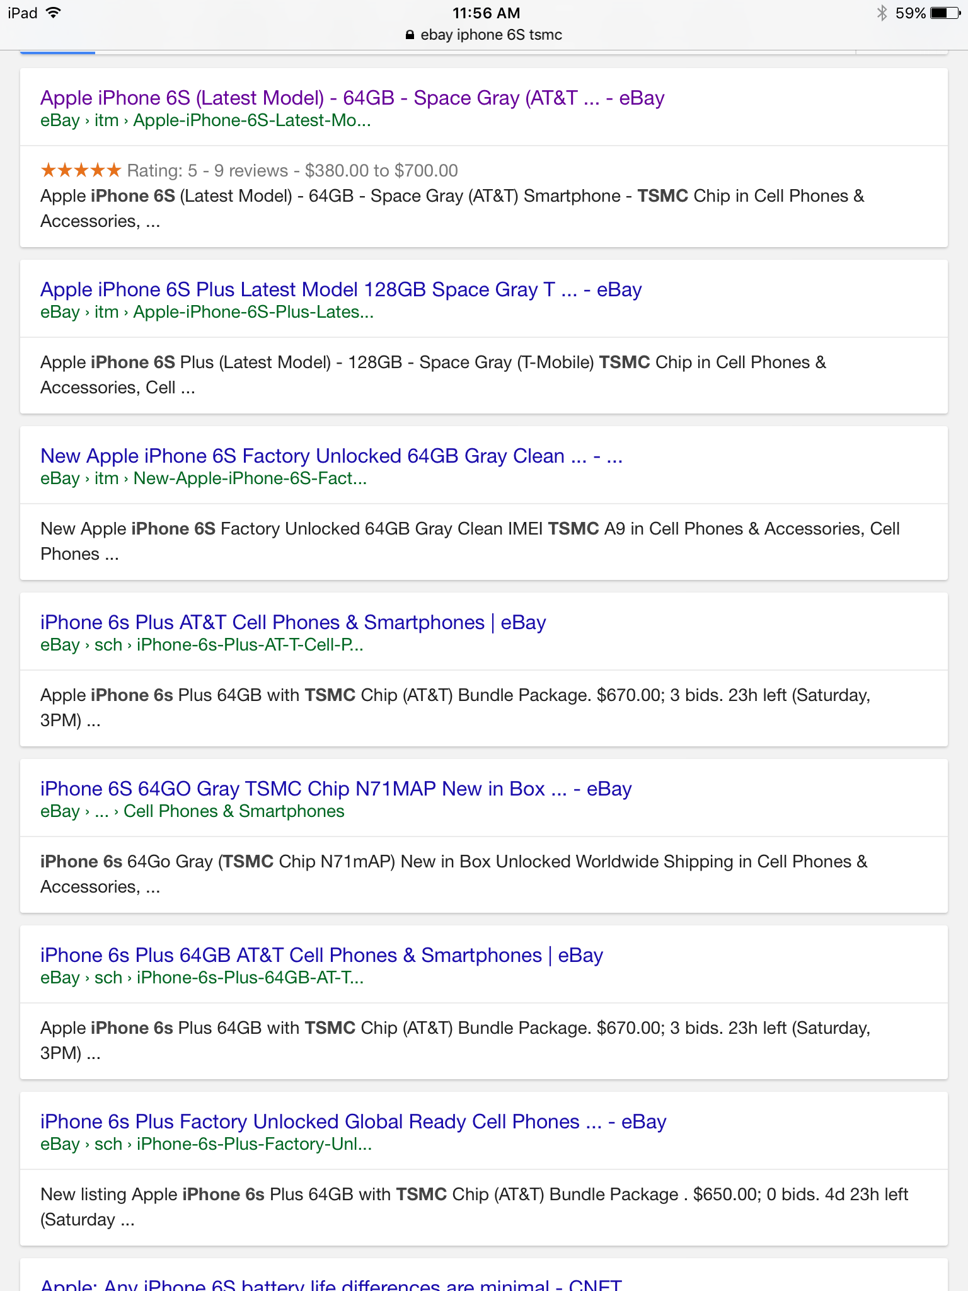Image resolution: width=968 pixels, height=1291 pixels.
Task: Tap the 'New in Box Unlocked Worldwide Shipping' snippet
Action: [454, 874]
